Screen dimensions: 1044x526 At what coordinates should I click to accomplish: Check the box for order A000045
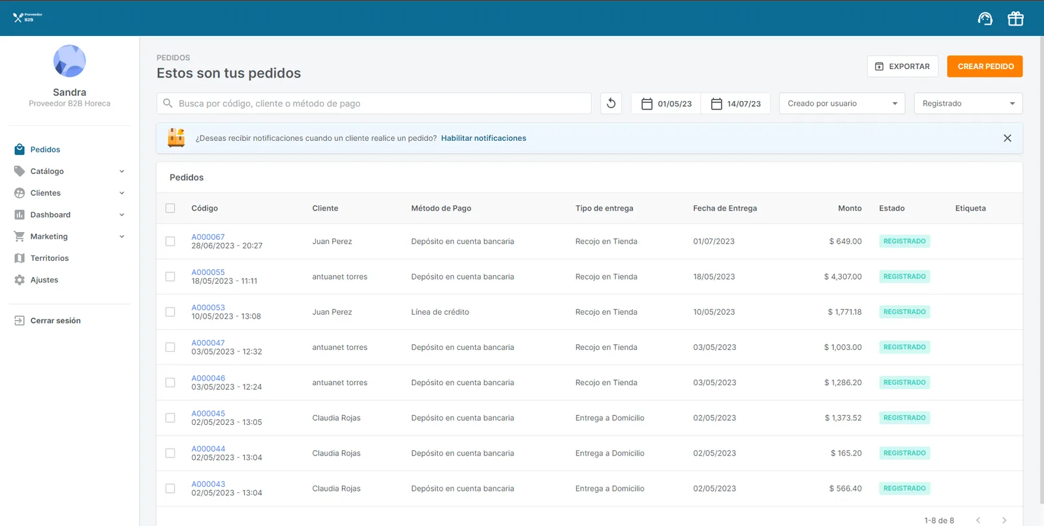click(170, 418)
